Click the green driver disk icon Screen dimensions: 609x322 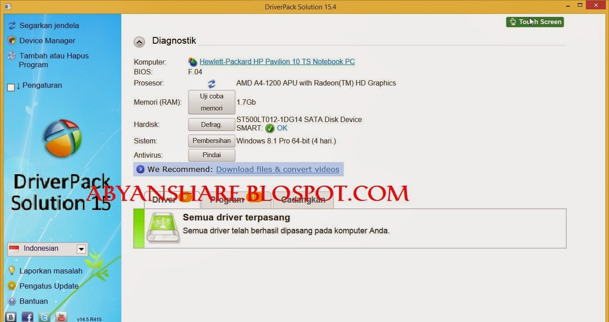(163, 228)
